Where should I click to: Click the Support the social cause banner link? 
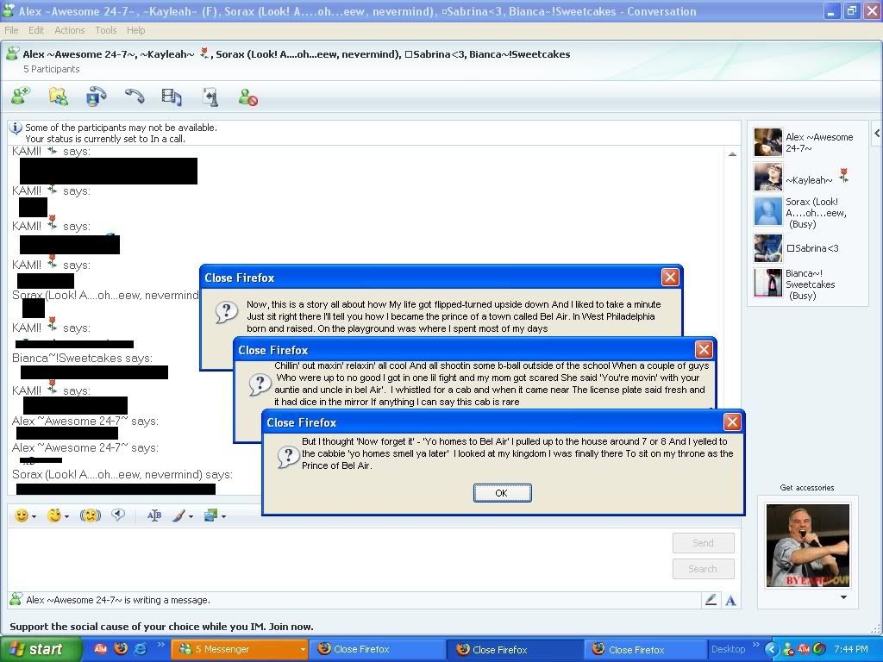click(161, 627)
